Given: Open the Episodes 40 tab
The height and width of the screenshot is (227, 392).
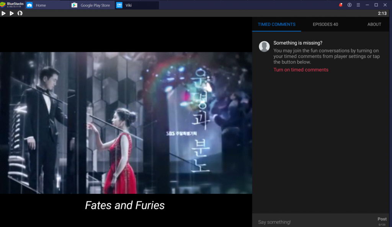Looking at the screenshot, I should [x=325, y=24].
